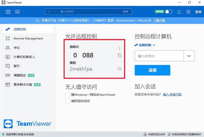Open partner ID history dropdown arrow
The height and width of the screenshot is (137, 204).
(x=189, y=56)
